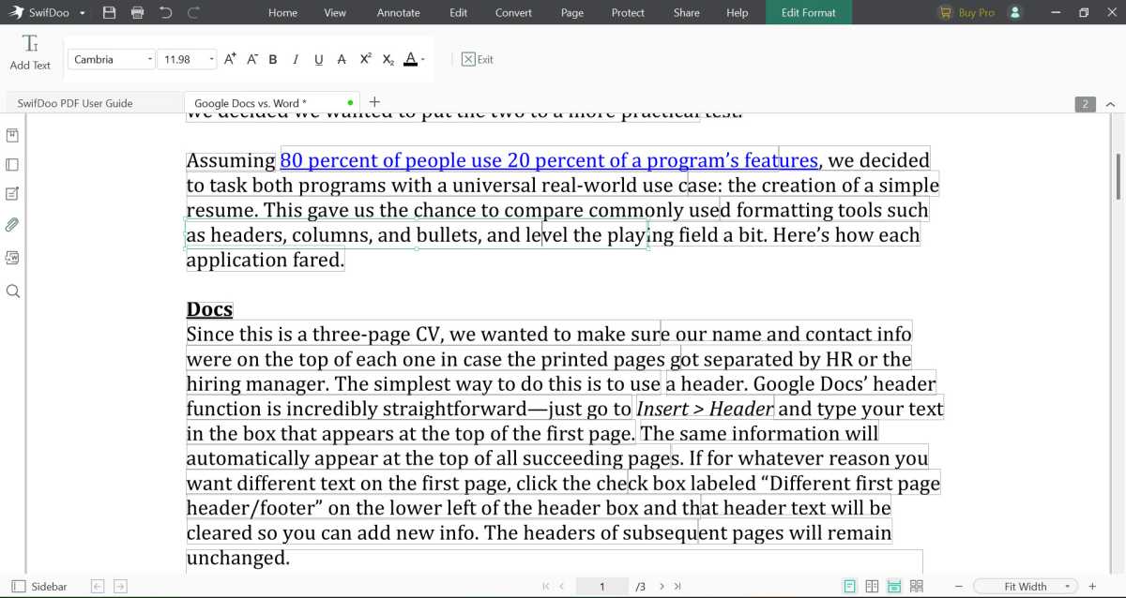
Task: Open the search magnifier in sidebar
Action: coord(13,292)
